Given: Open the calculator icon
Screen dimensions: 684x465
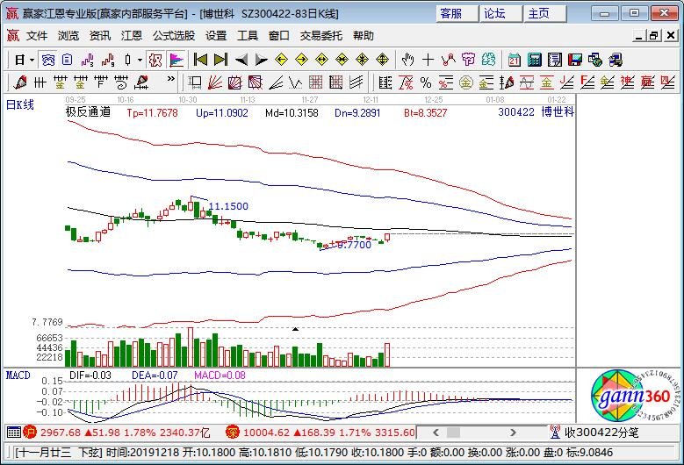Looking at the screenshot, I should [x=535, y=60].
